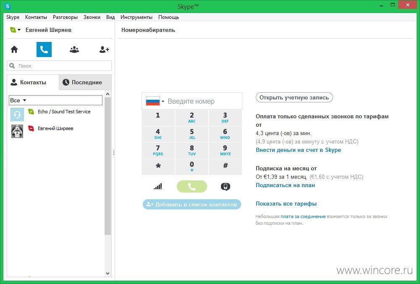Follow Подписаться на план link
Image resolution: width=420 pixels, height=284 pixels.
pos(285,185)
